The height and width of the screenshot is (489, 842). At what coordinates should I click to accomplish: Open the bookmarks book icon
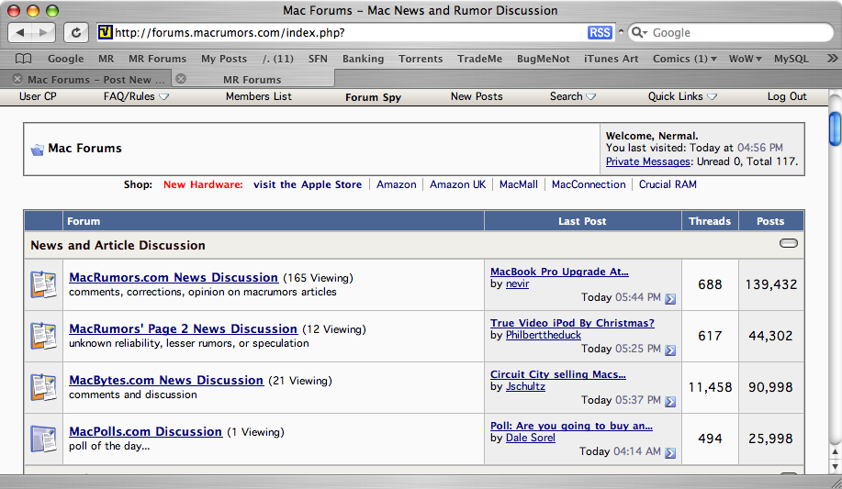[23, 59]
